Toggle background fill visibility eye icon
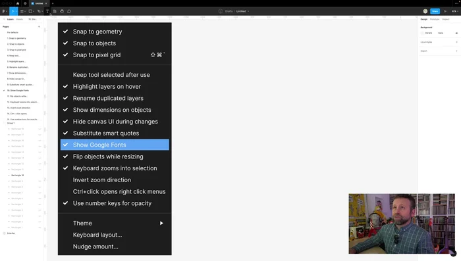This screenshot has height=261, width=461. tap(456, 33)
